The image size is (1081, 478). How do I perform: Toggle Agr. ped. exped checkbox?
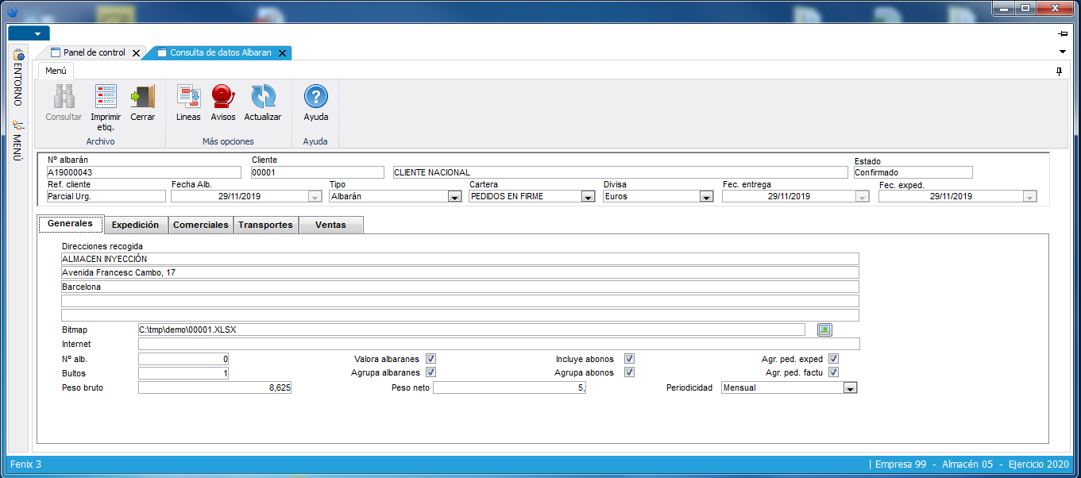[x=833, y=359]
